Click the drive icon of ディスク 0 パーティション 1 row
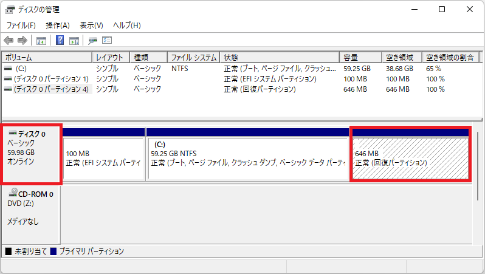This screenshot has height=274, width=485. tap(8, 79)
